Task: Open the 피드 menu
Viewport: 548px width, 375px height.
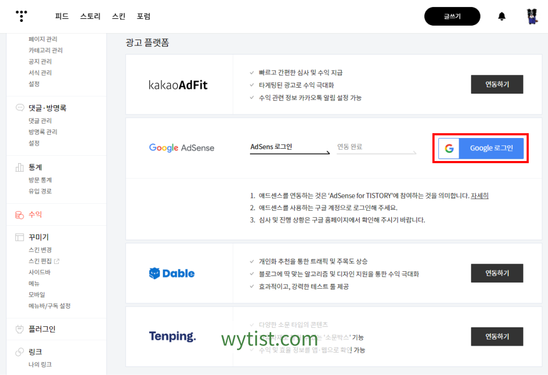Action: (62, 16)
